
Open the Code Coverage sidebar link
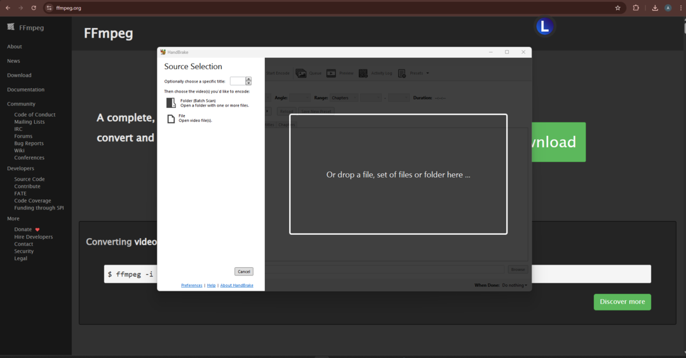[32, 201]
